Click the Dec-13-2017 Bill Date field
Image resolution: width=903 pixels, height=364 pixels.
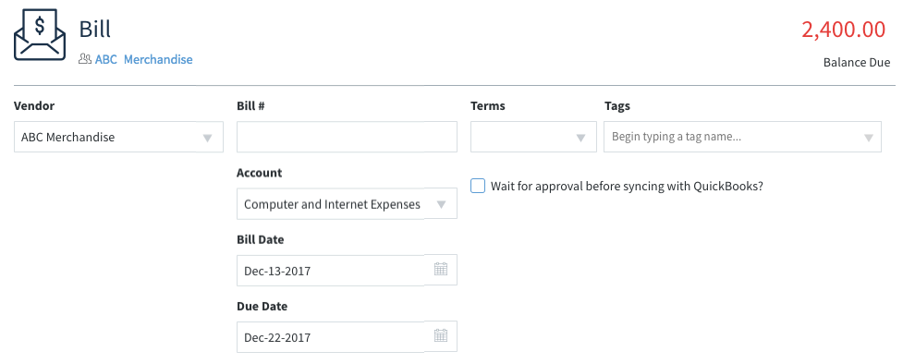click(x=331, y=271)
